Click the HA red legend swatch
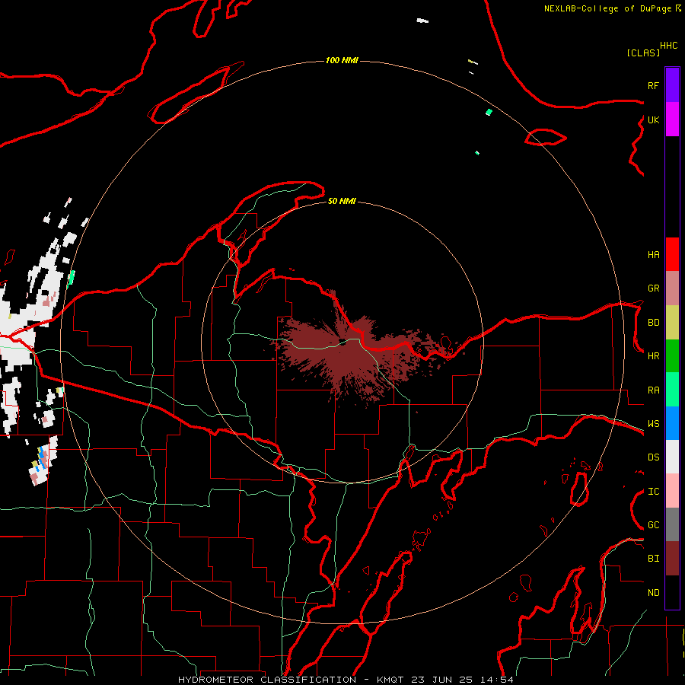 (x=672, y=254)
